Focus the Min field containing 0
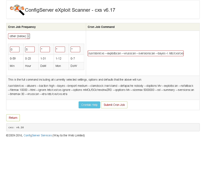The image size is (206, 169). pyautogui.click(x=15, y=49)
